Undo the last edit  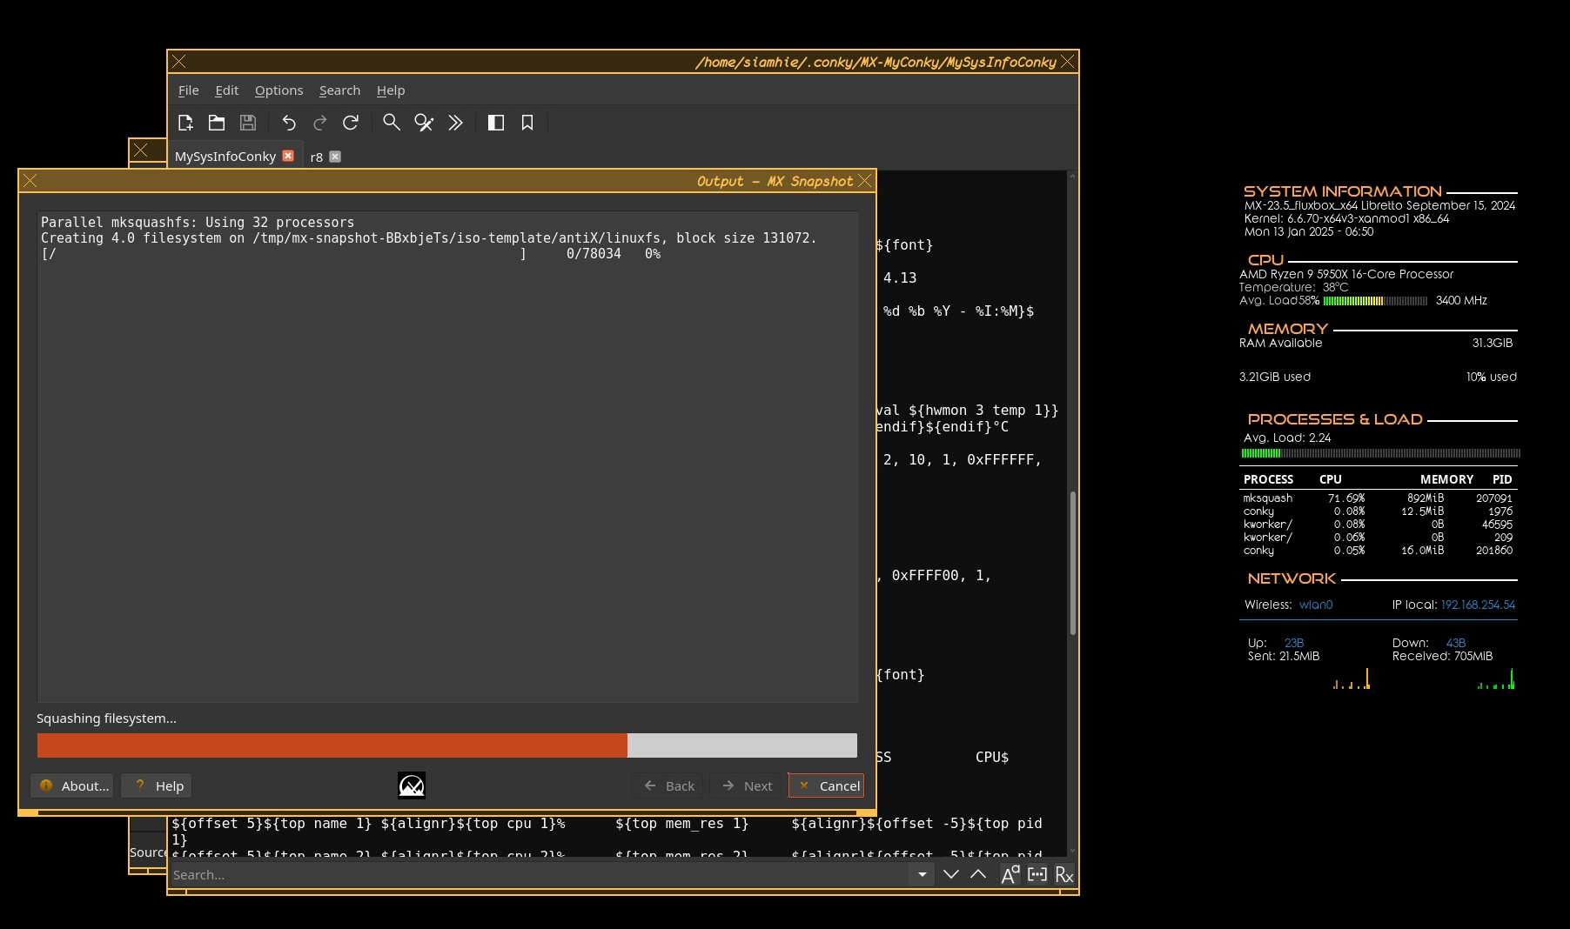coord(289,123)
